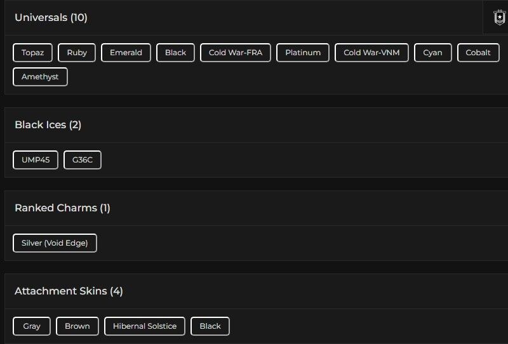Select the Gray attachment skin tag
The height and width of the screenshot is (344, 508).
click(32, 326)
